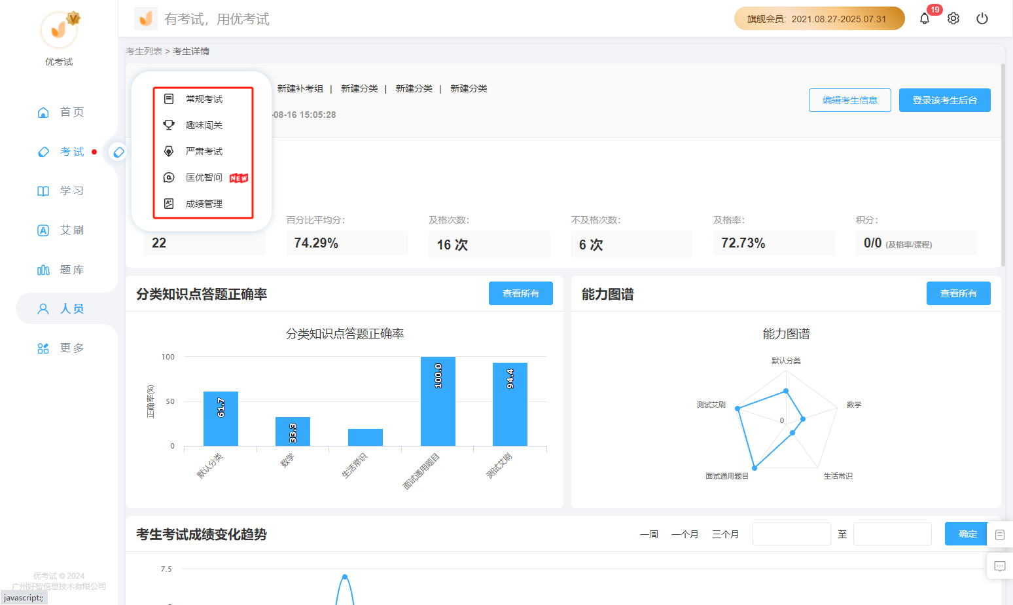Click the 33.3 bar for 数学
The image size is (1013, 605).
(293, 431)
